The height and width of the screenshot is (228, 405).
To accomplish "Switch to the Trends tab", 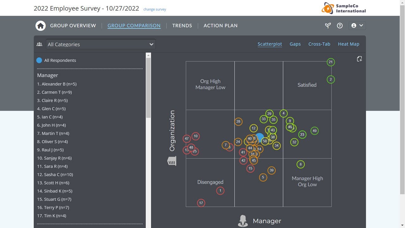I will (x=182, y=26).
